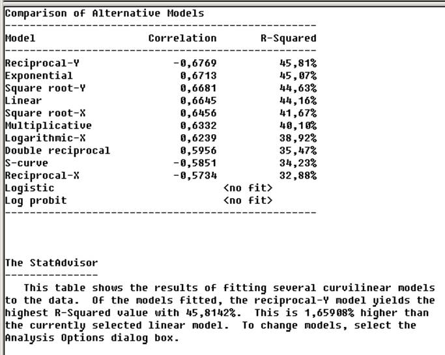
Task: Click the Reciprocal-Y model row
Action: pyautogui.click(x=161, y=63)
